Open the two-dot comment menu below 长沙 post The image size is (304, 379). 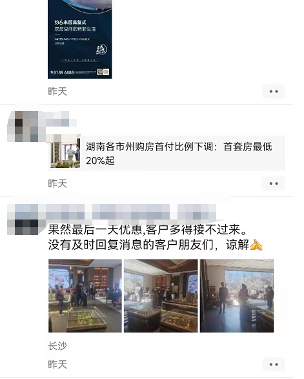click(x=274, y=364)
